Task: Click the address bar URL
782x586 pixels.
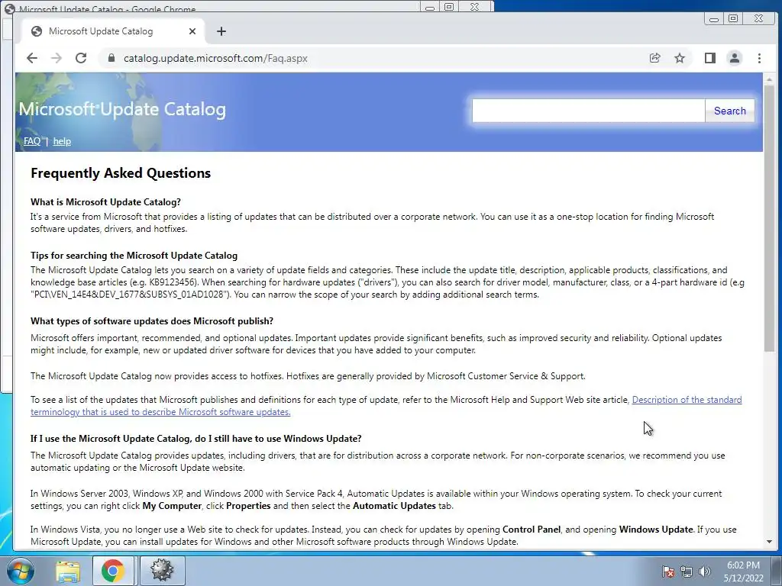Action: click(215, 58)
